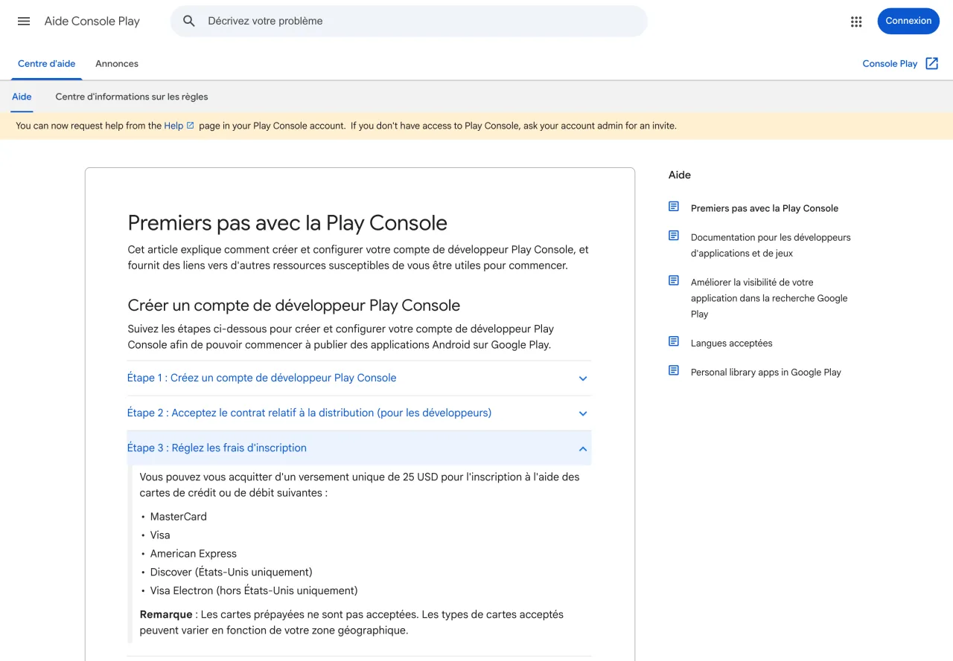The image size is (953, 661).
Task: Click Discover (États-Unis uniquement) list item
Action: [x=232, y=572]
